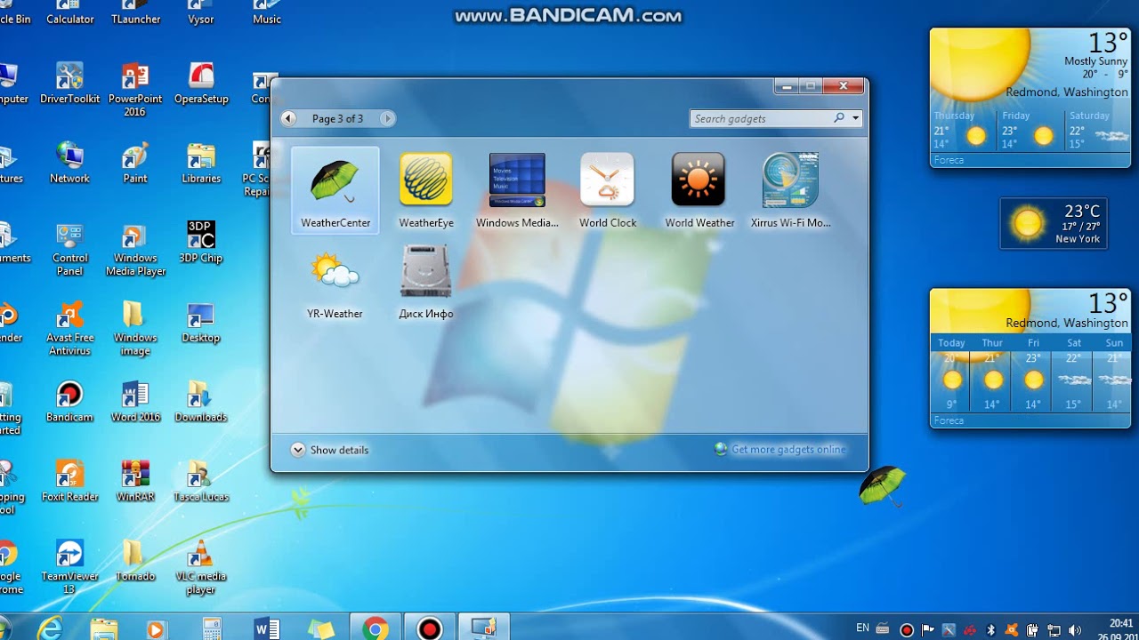Viewport: 1139px width, 640px height.
Task: Open the Vysor desktop shortcut
Action: click(201, 12)
